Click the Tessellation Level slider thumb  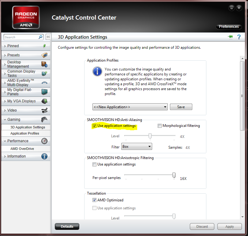coord(174,216)
